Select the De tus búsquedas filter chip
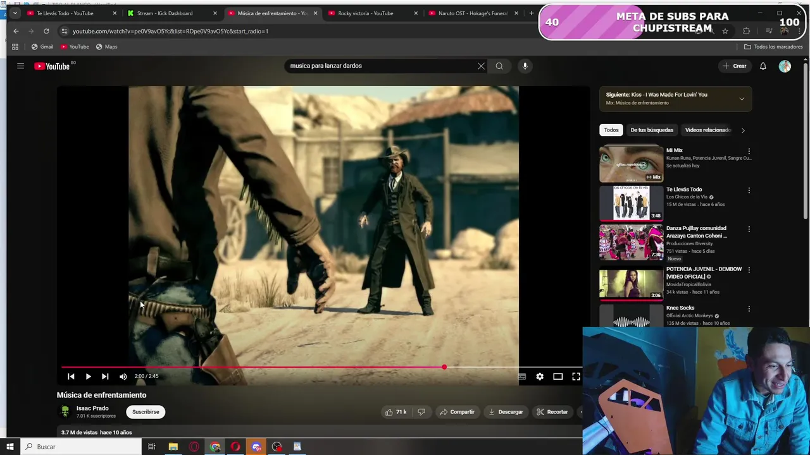The height and width of the screenshot is (455, 810). pos(652,130)
